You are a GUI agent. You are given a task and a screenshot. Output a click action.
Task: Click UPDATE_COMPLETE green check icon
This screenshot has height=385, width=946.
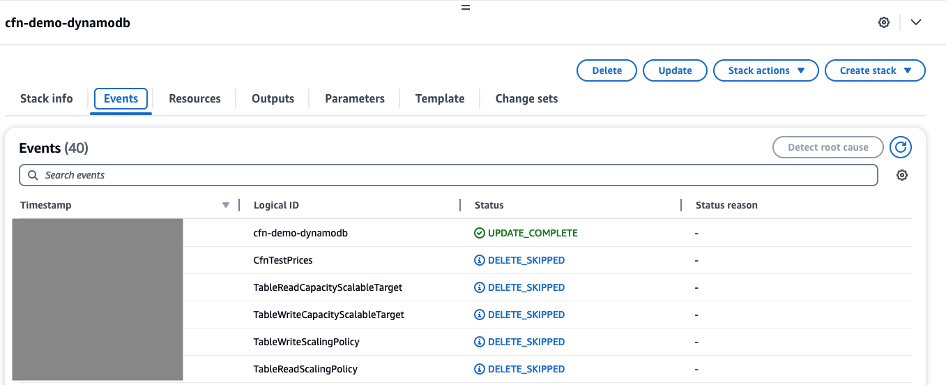[479, 233]
